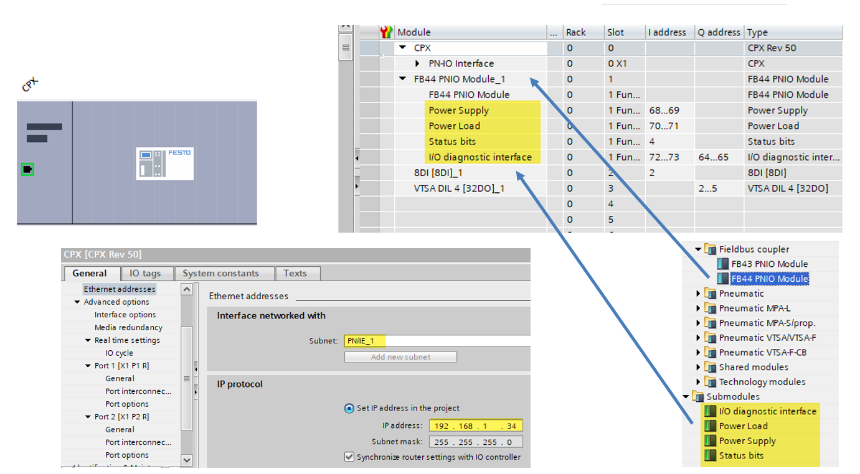The width and height of the screenshot is (860, 474).
Task: Click the collapse arrow beside Submodules
Action: (x=686, y=396)
